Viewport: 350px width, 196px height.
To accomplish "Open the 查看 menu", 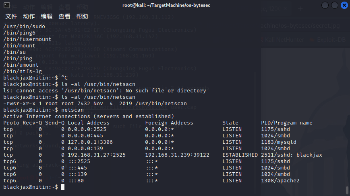I will 64,16.
